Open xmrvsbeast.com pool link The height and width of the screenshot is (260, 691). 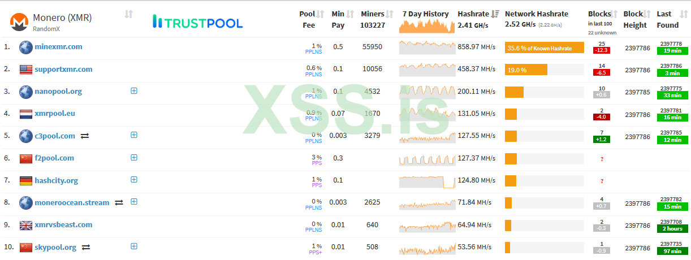pyautogui.click(x=63, y=225)
